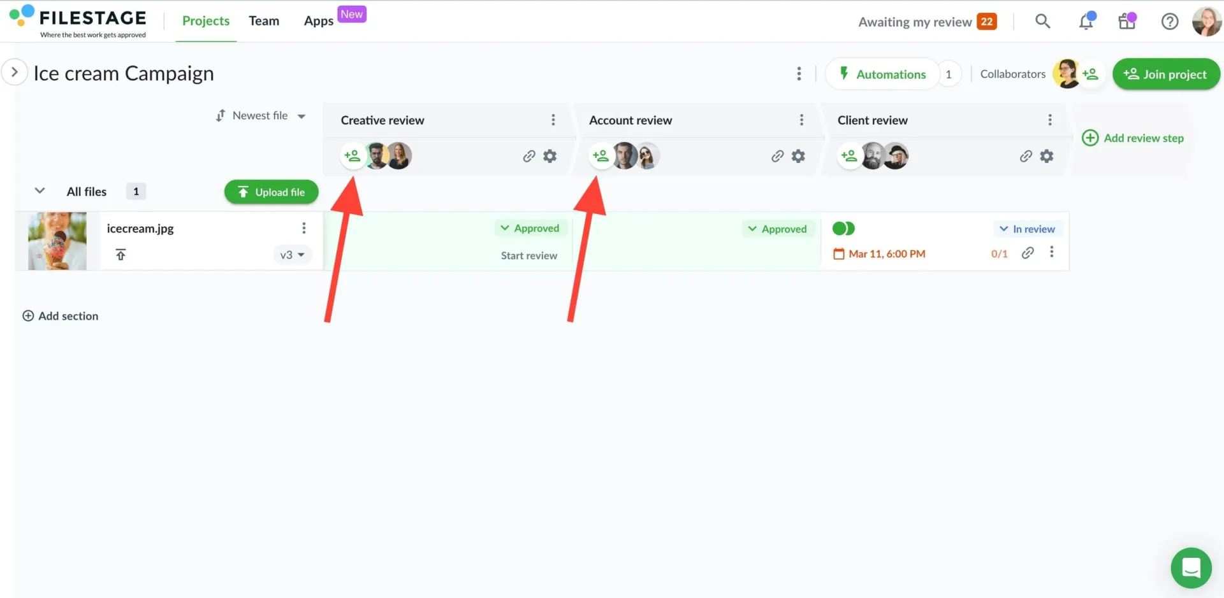Switch to the Team tab
Screen dimensions: 1224x598
264,21
